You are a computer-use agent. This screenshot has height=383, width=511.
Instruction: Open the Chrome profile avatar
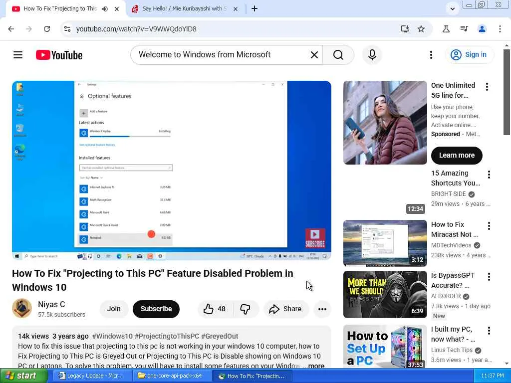pos(482,29)
